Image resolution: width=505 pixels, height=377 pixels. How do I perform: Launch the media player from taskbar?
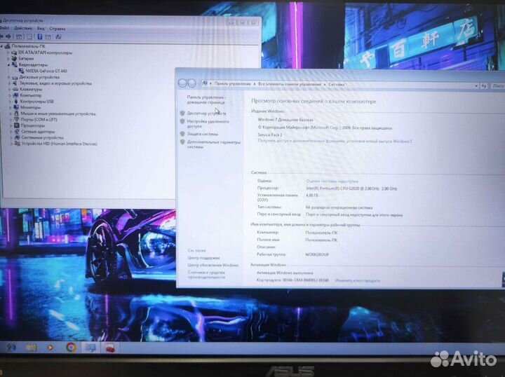[50, 347]
